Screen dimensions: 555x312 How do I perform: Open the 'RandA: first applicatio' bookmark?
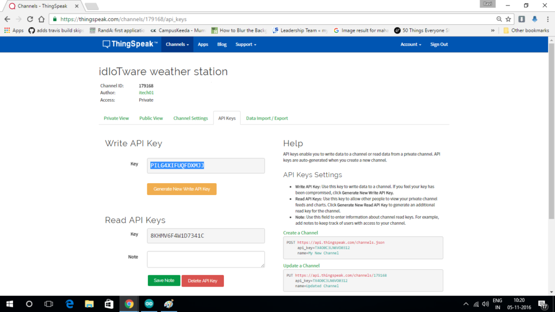[x=117, y=30]
